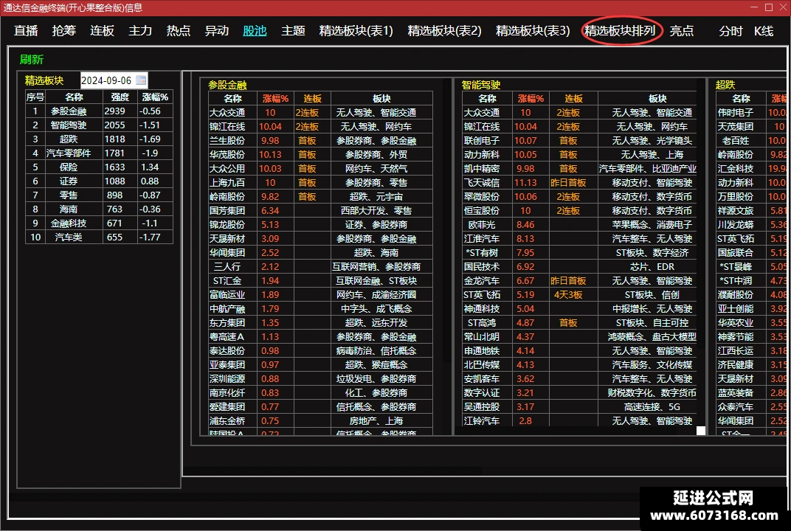Click the green 刷新 button
Viewport: 791px width, 531px height.
(x=31, y=60)
